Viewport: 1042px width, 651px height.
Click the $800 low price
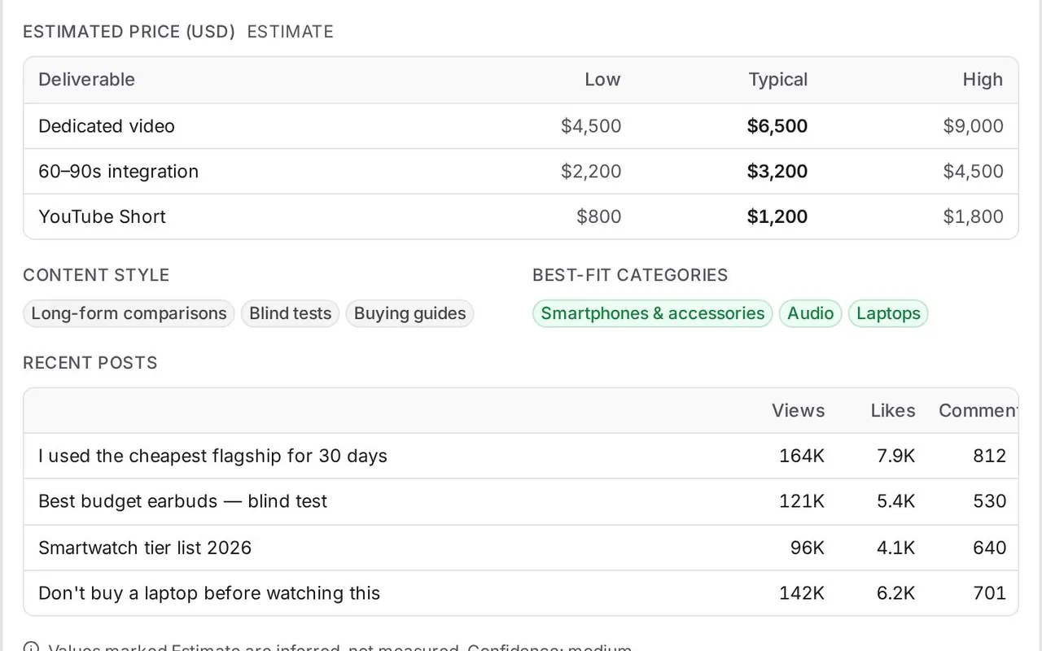tap(598, 216)
